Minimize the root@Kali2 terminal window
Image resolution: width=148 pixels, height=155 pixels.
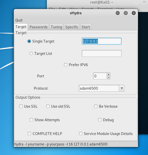(136, 2)
